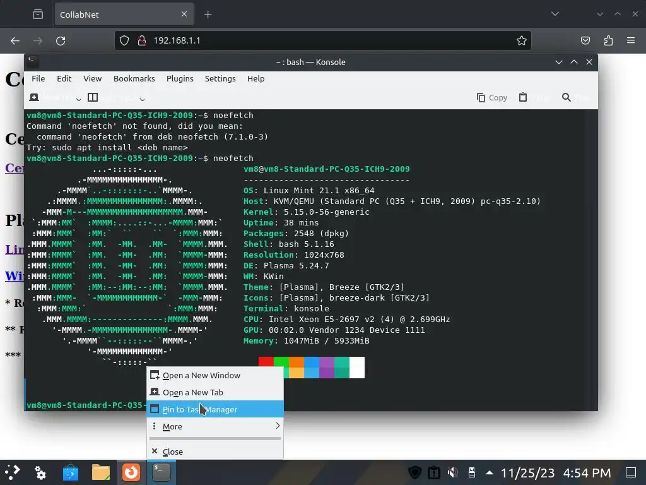
Task: Open the File menu in Konsole
Action: (x=38, y=78)
